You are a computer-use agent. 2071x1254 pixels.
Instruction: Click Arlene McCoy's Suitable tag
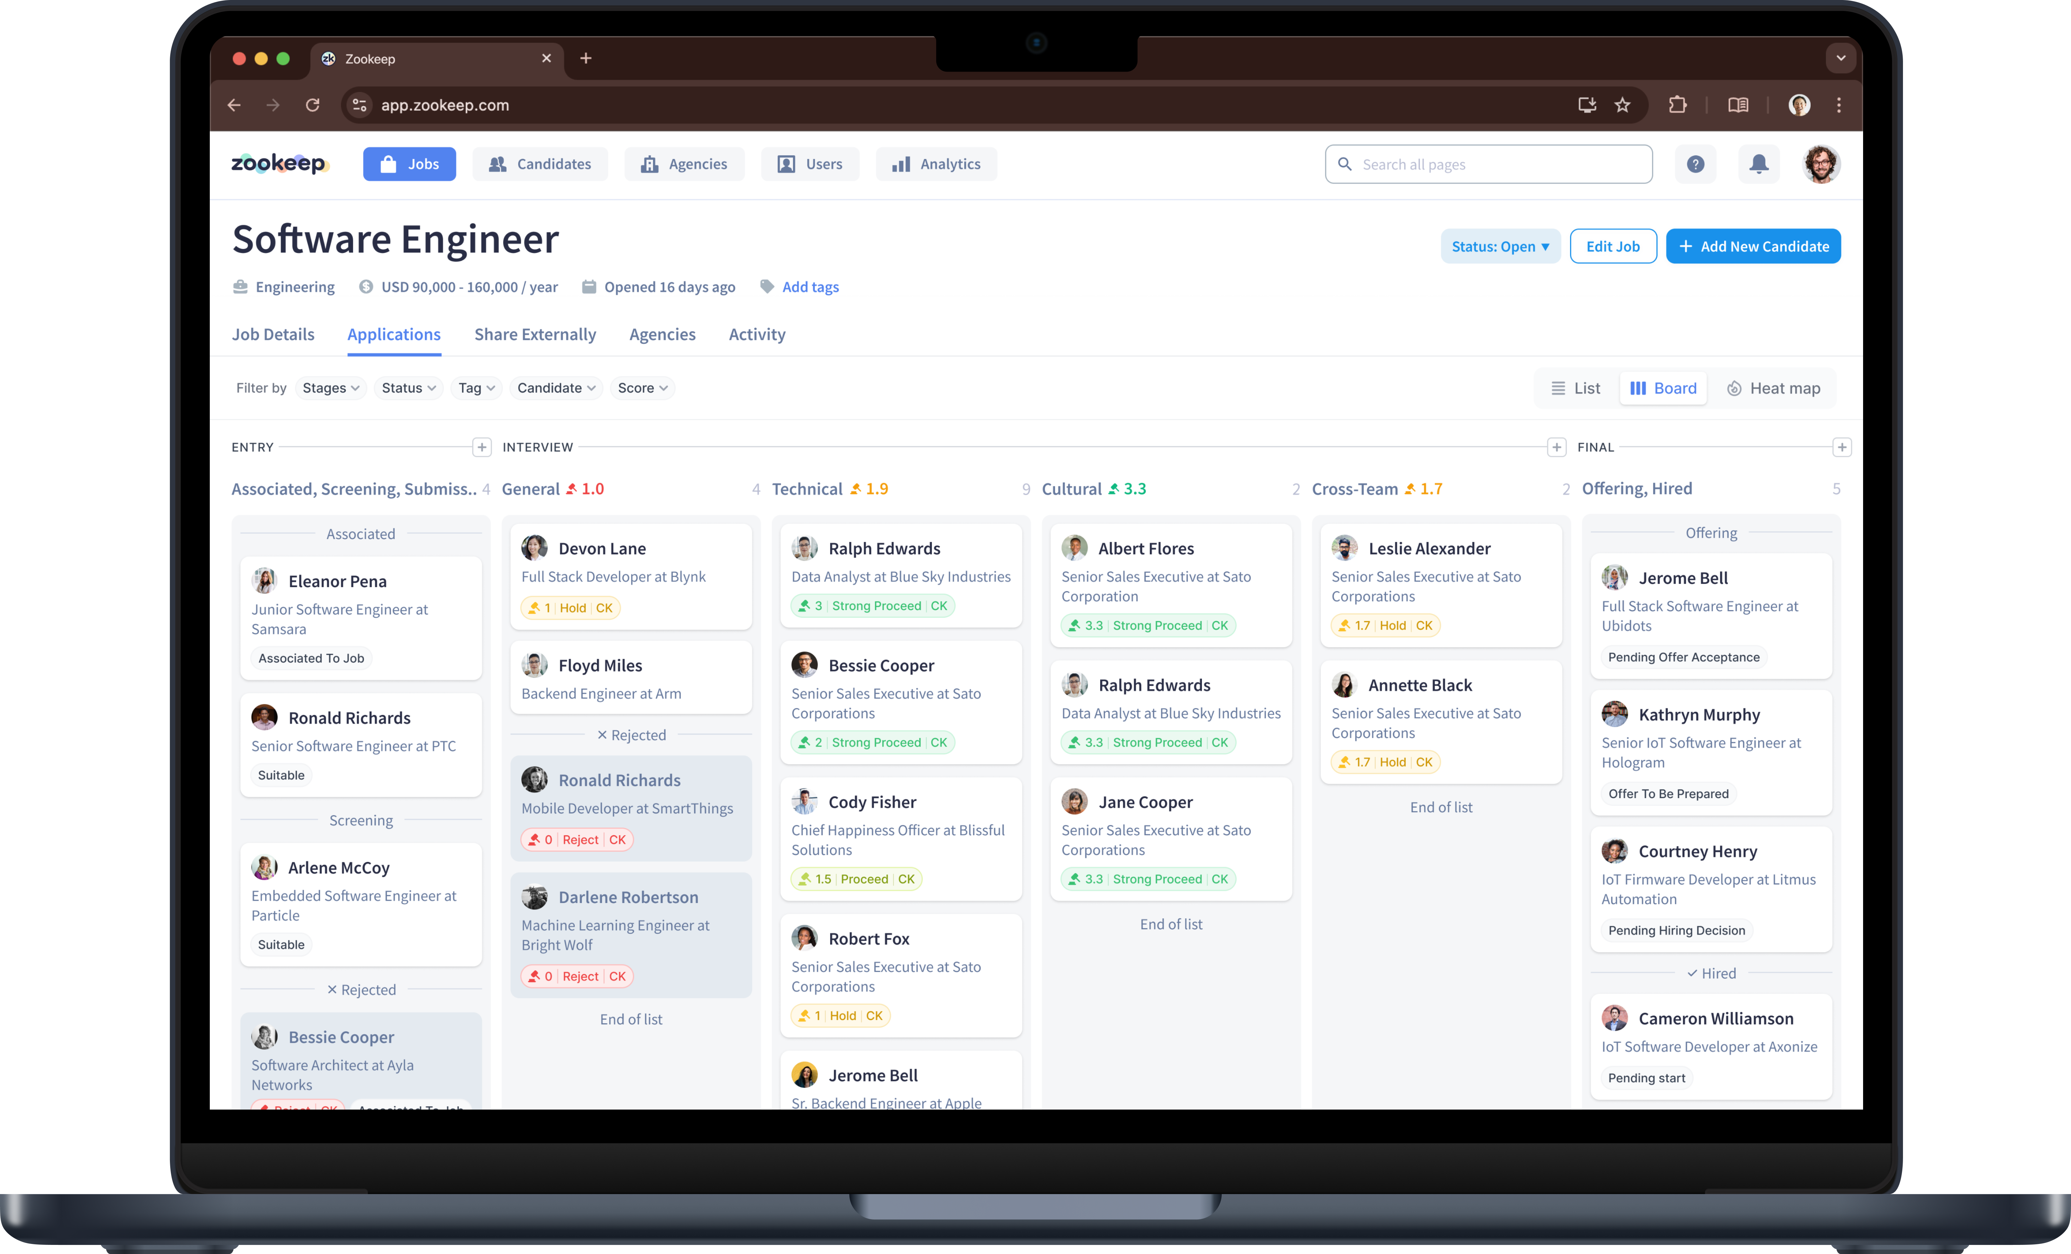pyautogui.click(x=282, y=945)
